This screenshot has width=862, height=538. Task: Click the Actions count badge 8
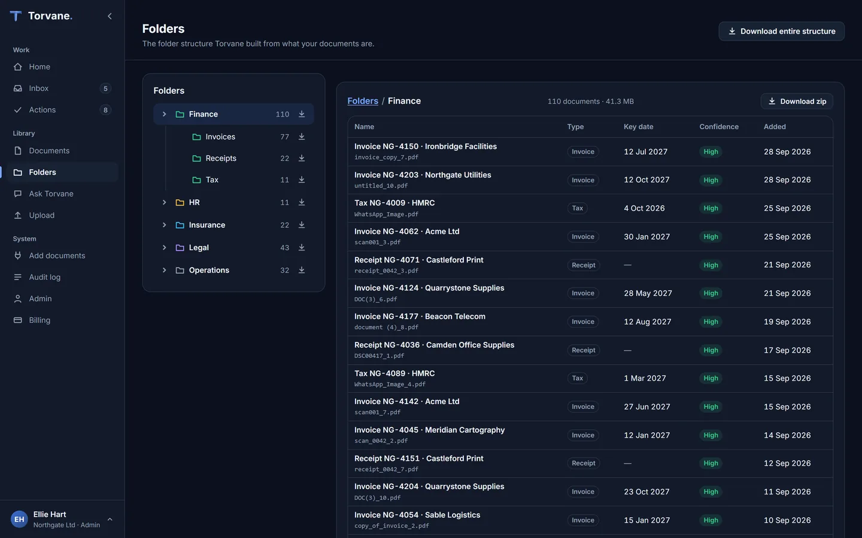[105, 110]
